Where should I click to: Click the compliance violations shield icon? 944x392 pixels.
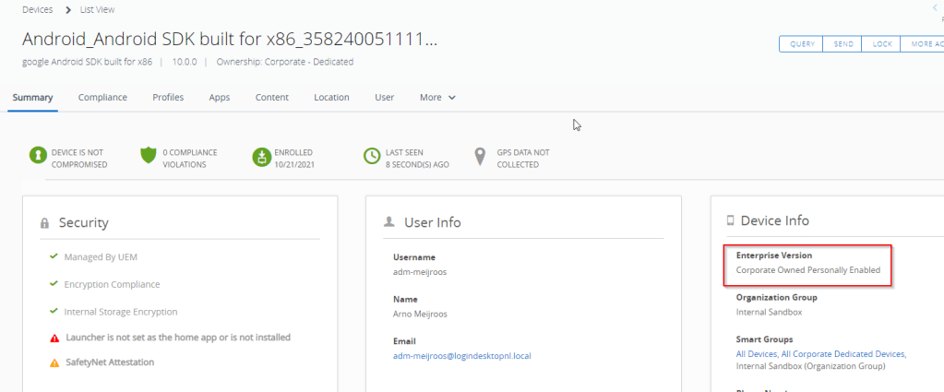click(x=149, y=158)
